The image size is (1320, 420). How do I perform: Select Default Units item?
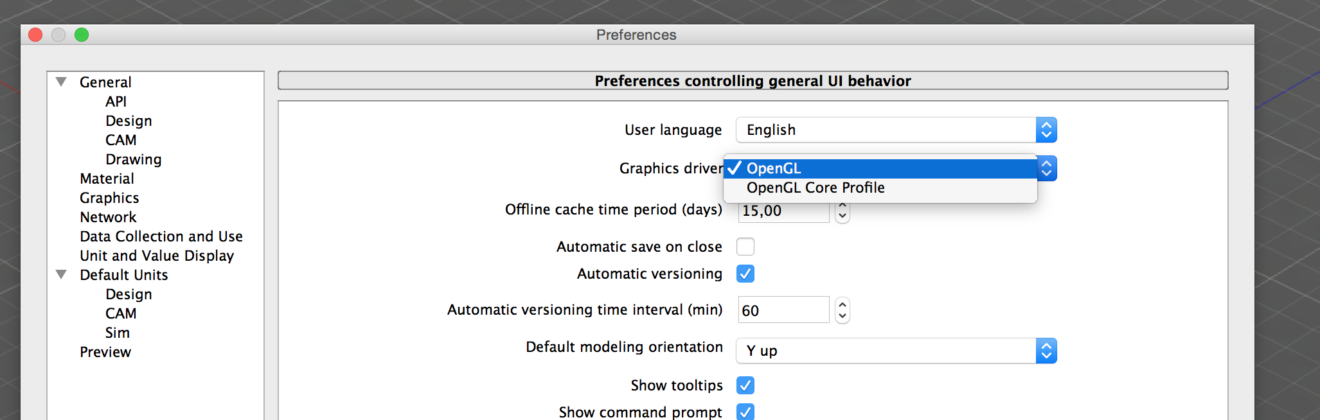coord(123,275)
